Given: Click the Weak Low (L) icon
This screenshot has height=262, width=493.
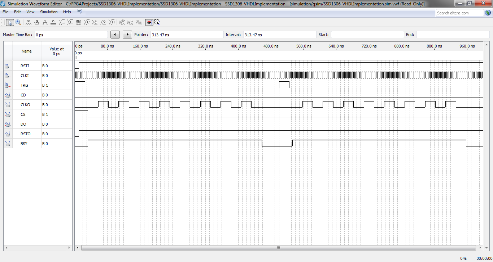Looking at the screenshot, I should pyautogui.click(x=62, y=22).
